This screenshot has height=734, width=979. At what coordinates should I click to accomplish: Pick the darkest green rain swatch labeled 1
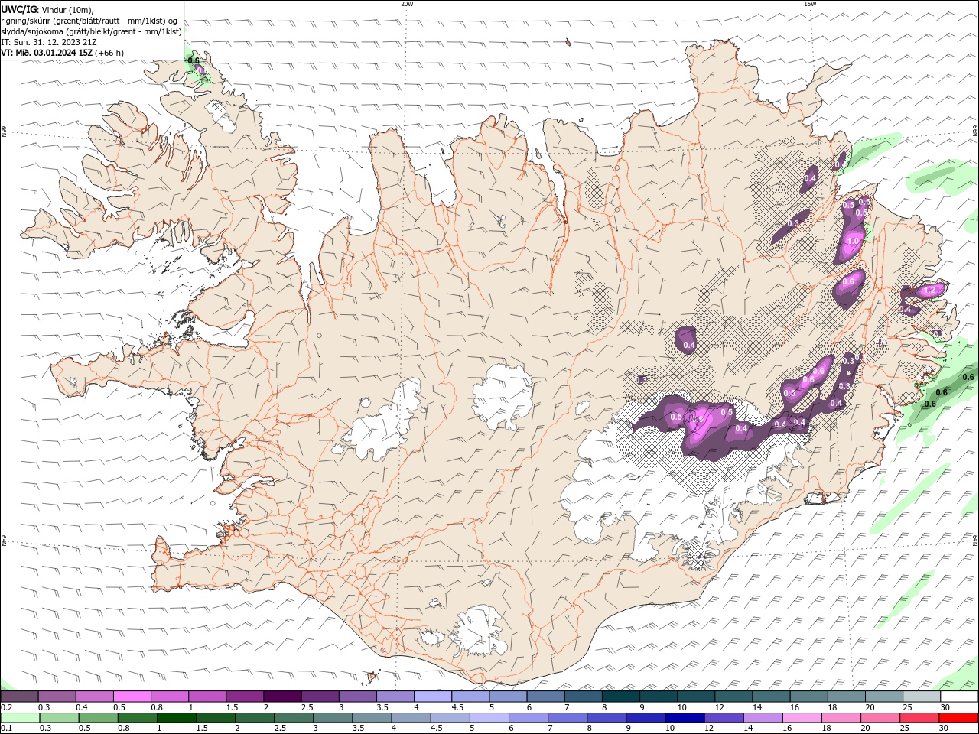(x=176, y=717)
